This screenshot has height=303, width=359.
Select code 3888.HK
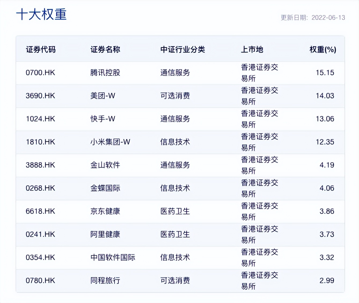click(x=40, y=165)
